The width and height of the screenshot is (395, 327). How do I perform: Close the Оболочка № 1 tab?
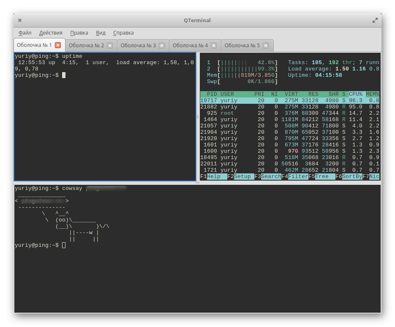click(x=58, y=45)
